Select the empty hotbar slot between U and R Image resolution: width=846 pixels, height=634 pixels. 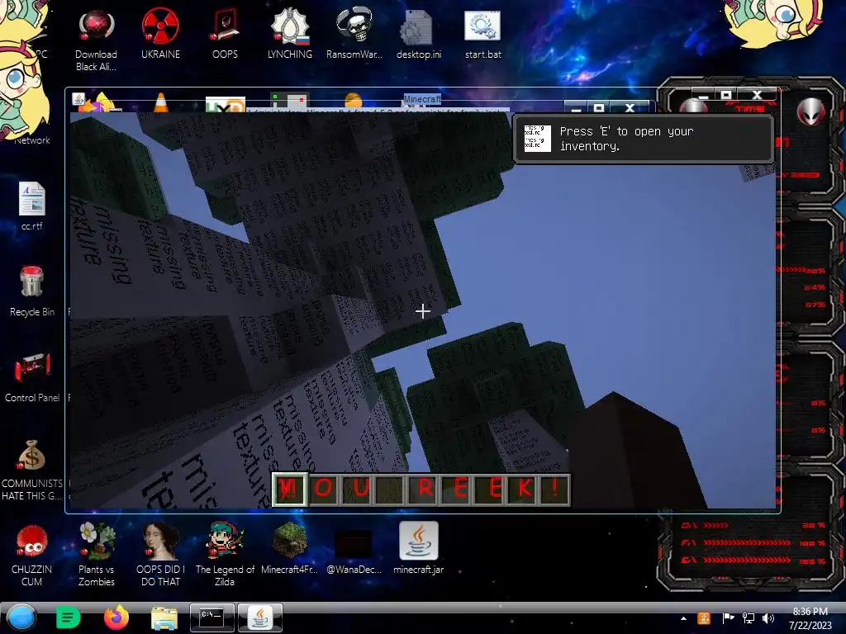click(x=391, y=489)
